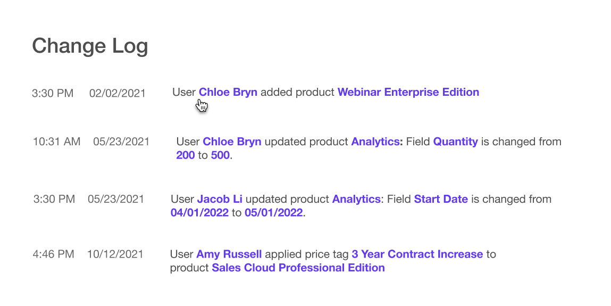Open Amy Russell's user link

pyautogui.click(x=229, y=254)
